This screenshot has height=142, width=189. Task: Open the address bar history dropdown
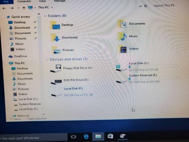pyautogui.click(x=140, y=6)
